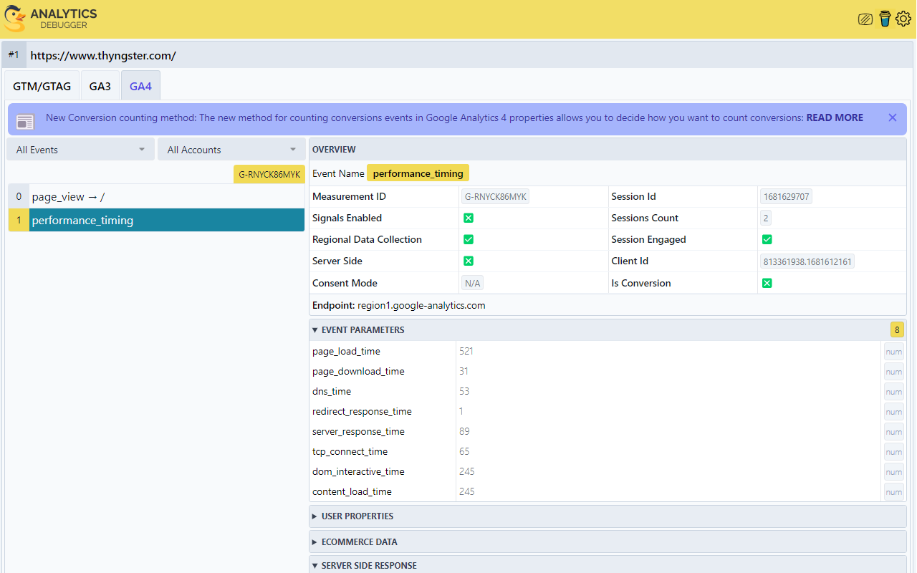Open the settings gear icon
Image resolution: width=917 pixels, height=573 pixels.
[x=903, y=19]
